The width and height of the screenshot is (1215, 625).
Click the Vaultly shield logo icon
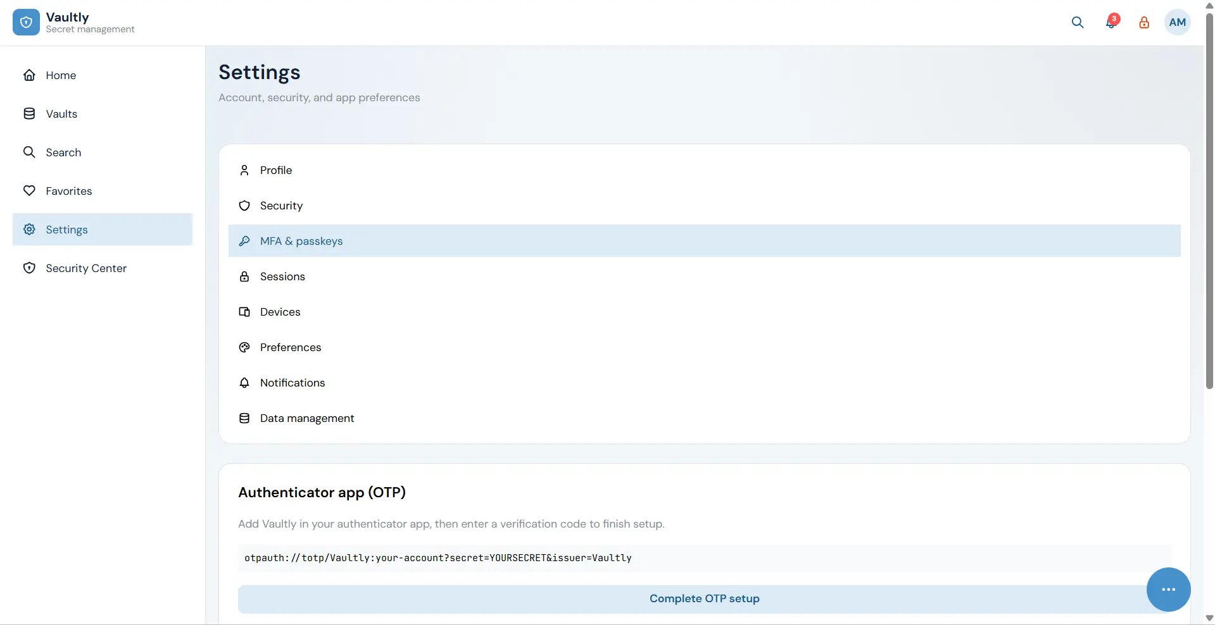26,22
